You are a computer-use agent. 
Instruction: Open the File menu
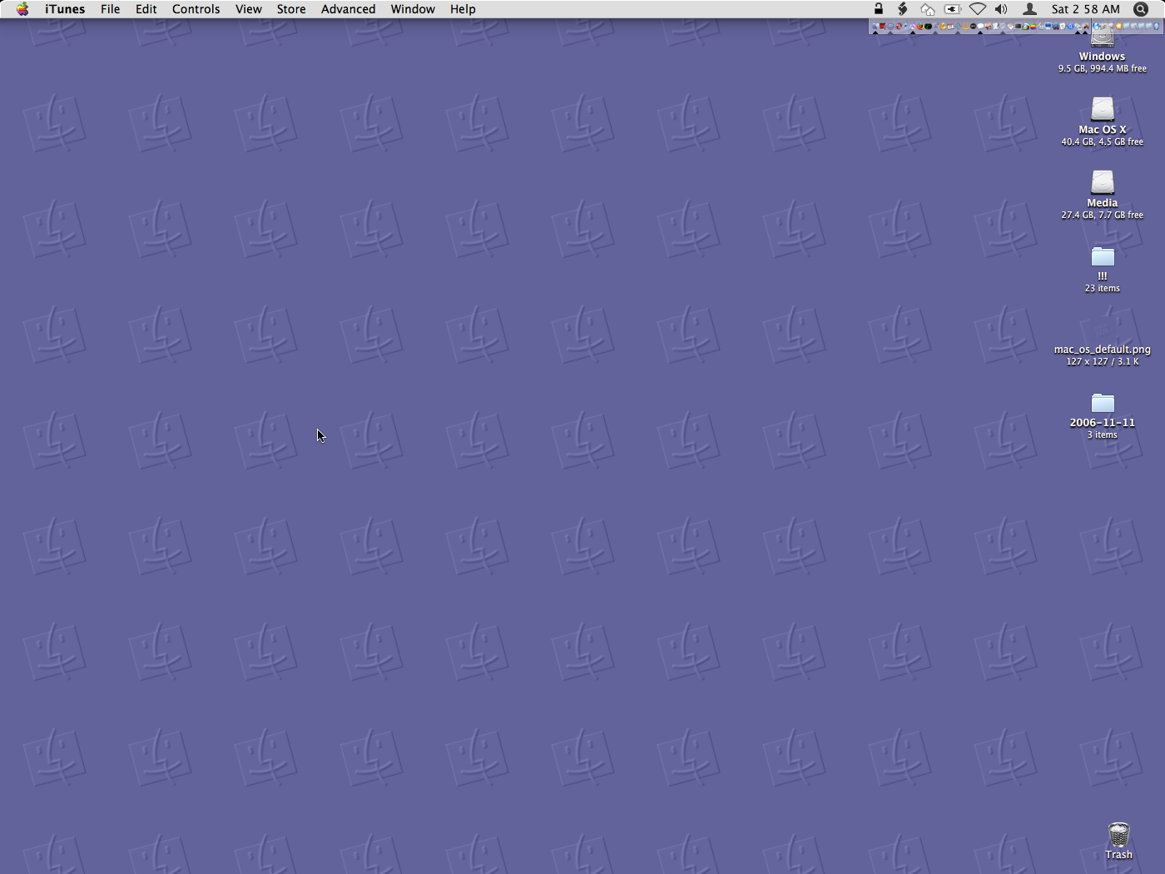[x=110, y=9]
